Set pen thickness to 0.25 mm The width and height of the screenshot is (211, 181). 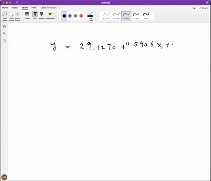click(x=106, y=16)
